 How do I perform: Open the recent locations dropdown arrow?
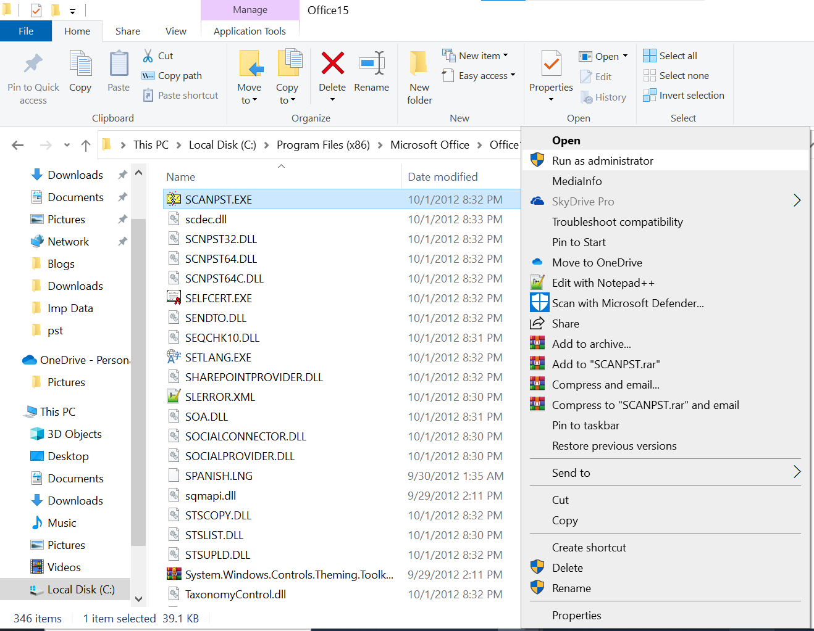pyautogui.click(x=67, y=146)
